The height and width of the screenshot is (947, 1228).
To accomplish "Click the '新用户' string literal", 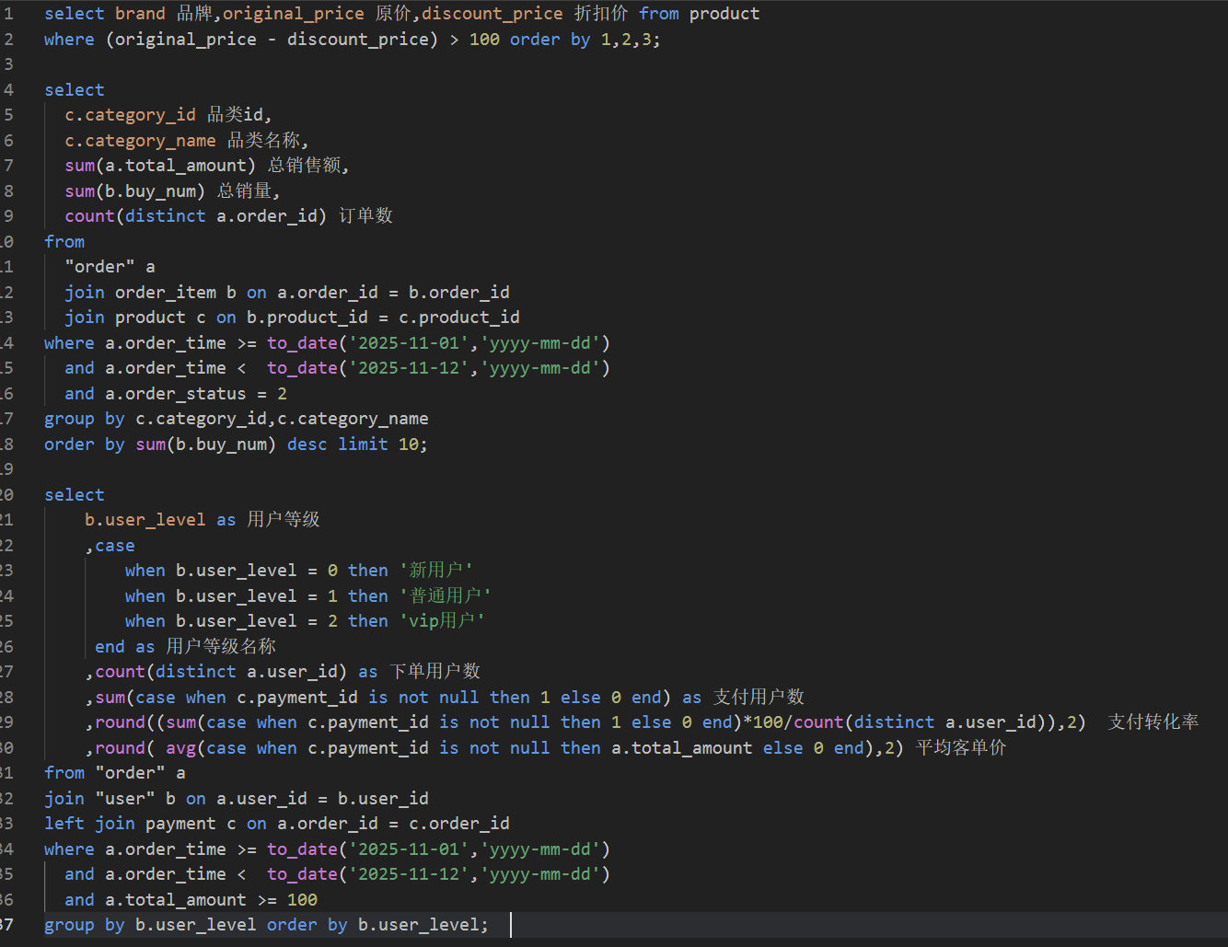I will 436,571.
